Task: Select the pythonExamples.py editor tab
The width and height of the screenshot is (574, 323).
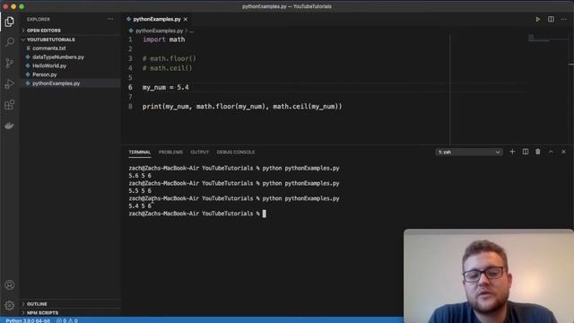Action: point(157,19)
